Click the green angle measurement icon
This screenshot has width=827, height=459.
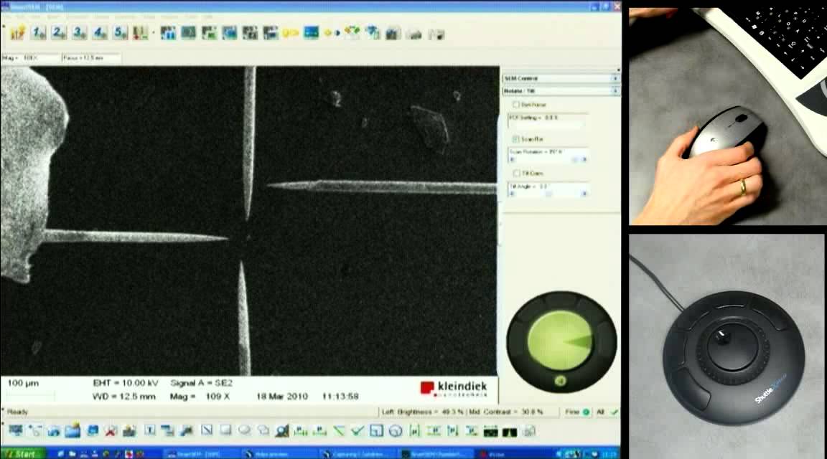point(339,431)
